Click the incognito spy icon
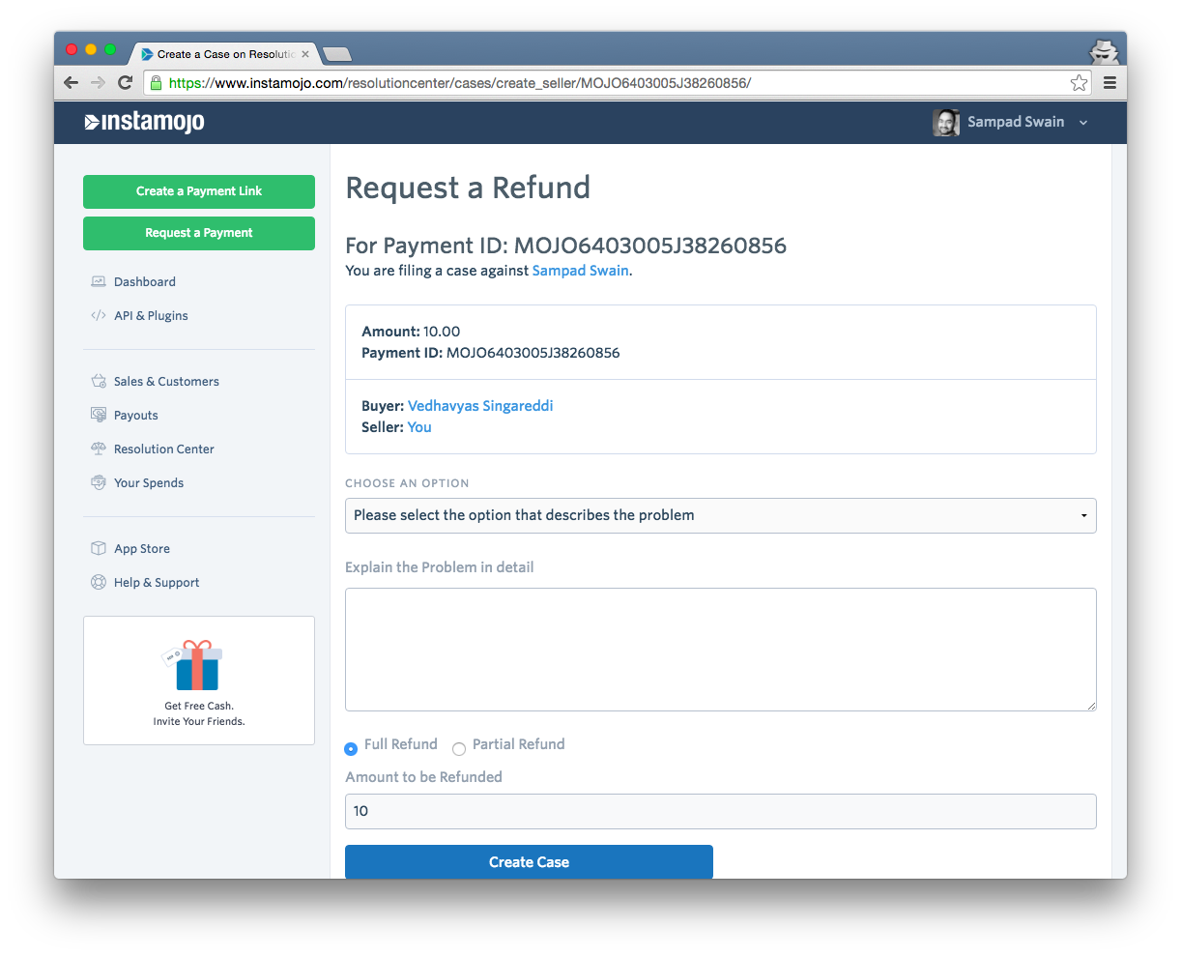1181x956 pixels. pos(1104,51)
